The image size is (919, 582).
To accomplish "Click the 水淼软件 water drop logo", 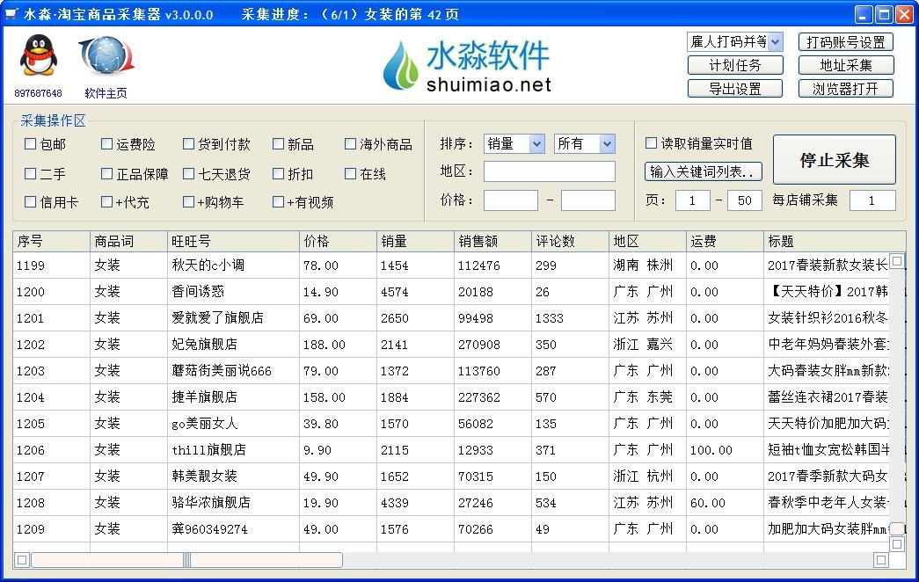I will (401, 63).
